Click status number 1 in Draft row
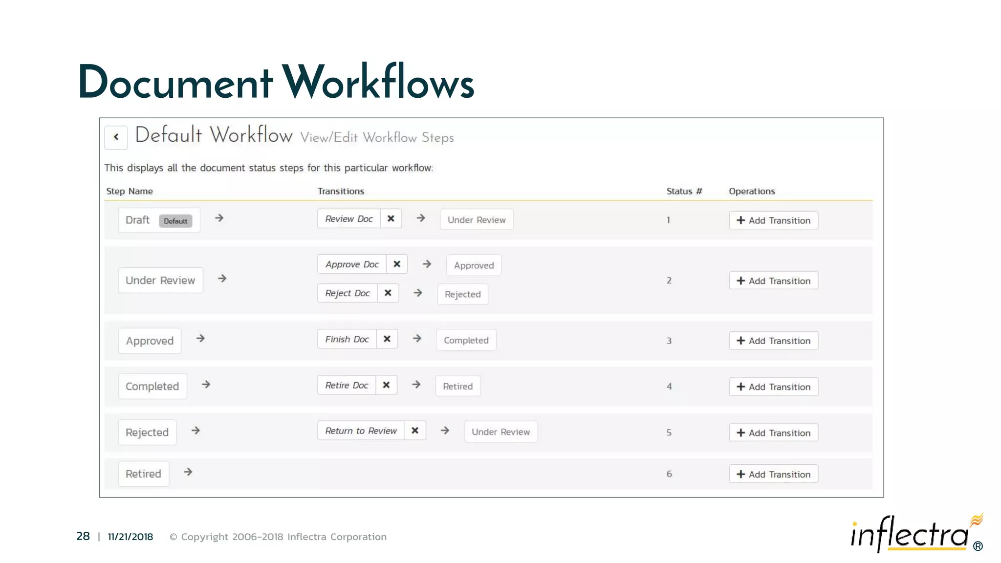 668,220
